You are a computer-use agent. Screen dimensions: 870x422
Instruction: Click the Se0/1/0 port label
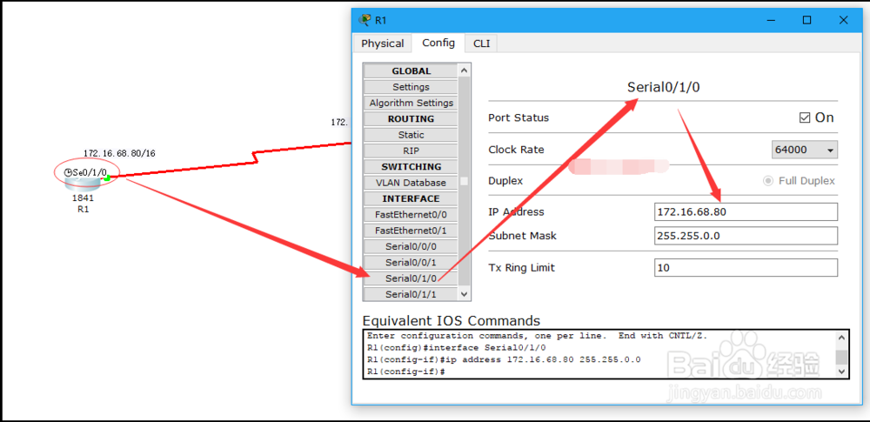click(x=90, y=172)
